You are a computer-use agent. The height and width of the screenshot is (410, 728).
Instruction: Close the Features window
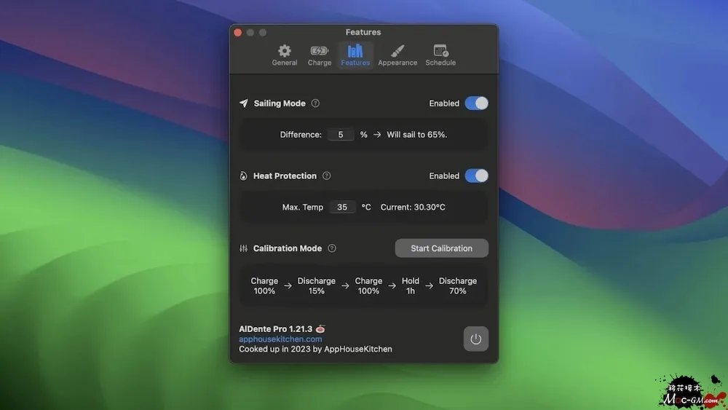click(238, 33)
